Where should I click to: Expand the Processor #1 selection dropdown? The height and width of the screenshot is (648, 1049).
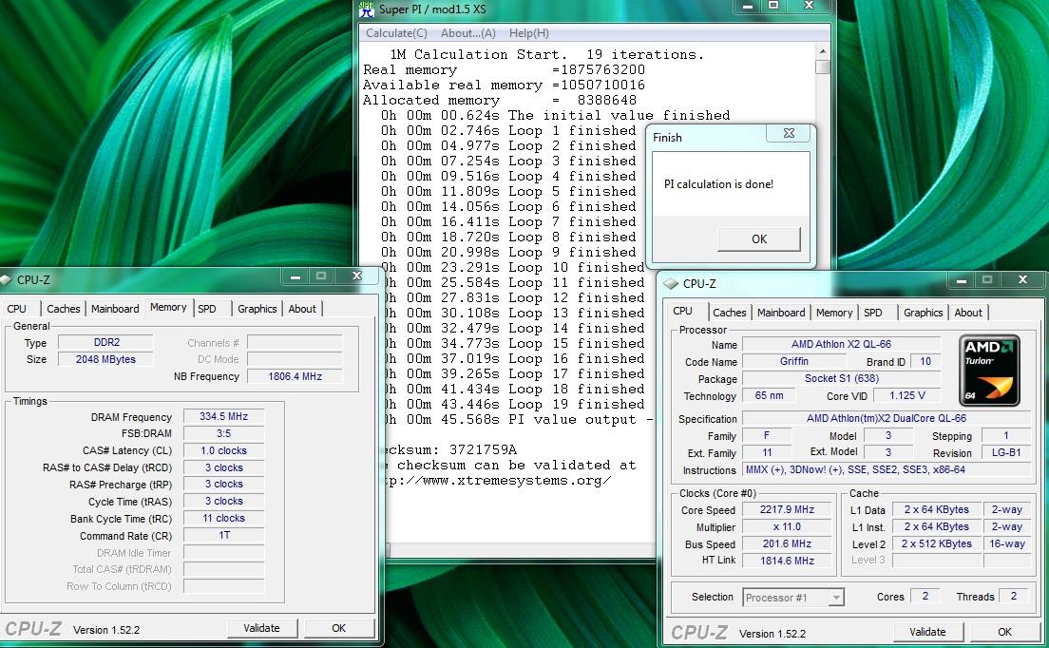tap(836, 598)
